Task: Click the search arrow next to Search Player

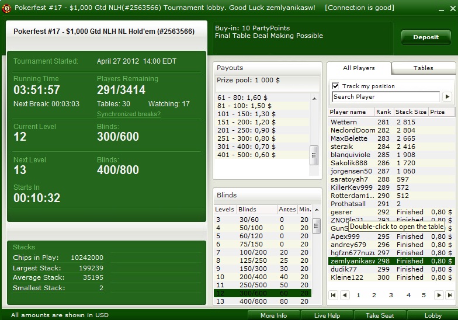Action: click(x=447, y=97)
